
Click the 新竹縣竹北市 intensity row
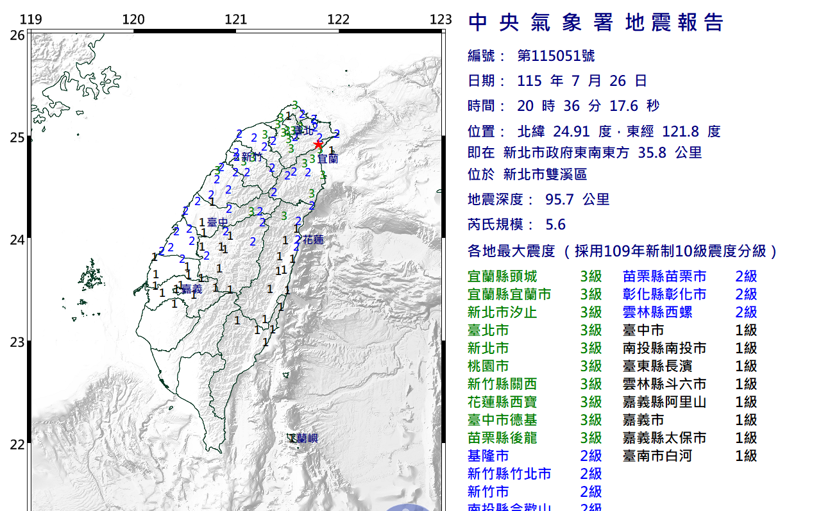[535, 474]
